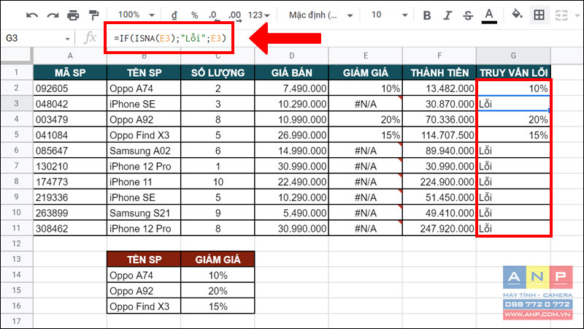The width and height of the screenshot is (584, 329).
Task: Format as percent icon
Action: click(x=194, y=15)
